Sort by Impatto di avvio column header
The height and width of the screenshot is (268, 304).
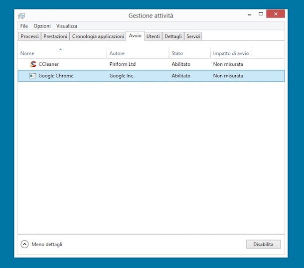click(x=231, y=53)
